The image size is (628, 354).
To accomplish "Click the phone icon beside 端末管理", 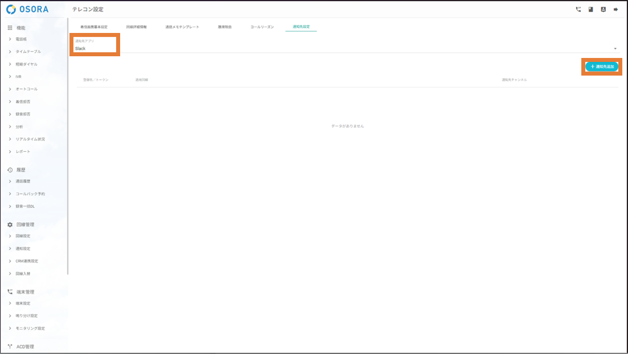I will point(10,292).
